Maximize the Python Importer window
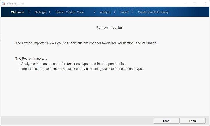 click(x=195, y=3)
